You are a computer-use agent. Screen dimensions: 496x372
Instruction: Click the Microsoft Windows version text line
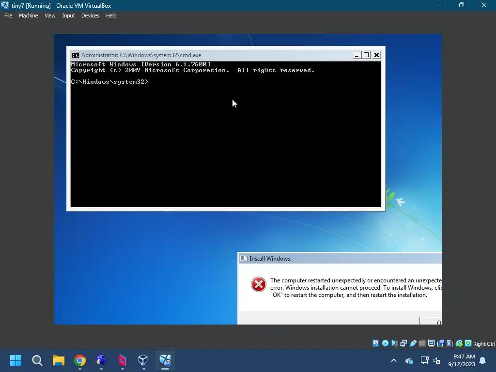pyautogui.click(x=140, y=64)
